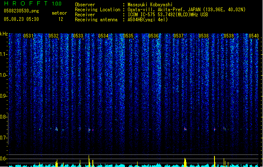Click the Receiver label

tap(85, 15)
